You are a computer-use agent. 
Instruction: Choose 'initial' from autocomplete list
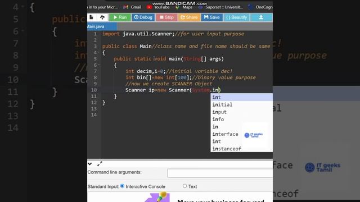[x=241, y=105]
